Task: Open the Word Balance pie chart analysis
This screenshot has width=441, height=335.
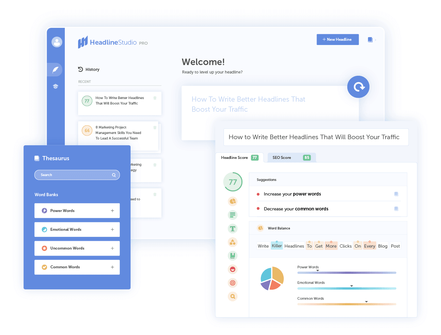Action: 233,201
